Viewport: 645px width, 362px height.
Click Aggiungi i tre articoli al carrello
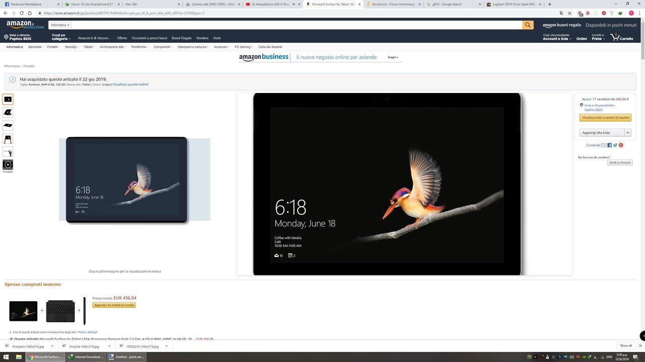pyautogui.click(x=114, y=305)
